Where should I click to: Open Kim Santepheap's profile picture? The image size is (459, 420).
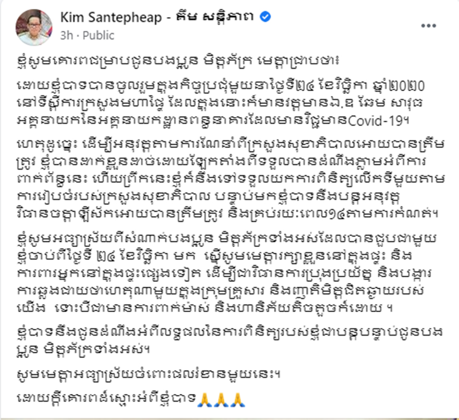click(x=34, y=27)
